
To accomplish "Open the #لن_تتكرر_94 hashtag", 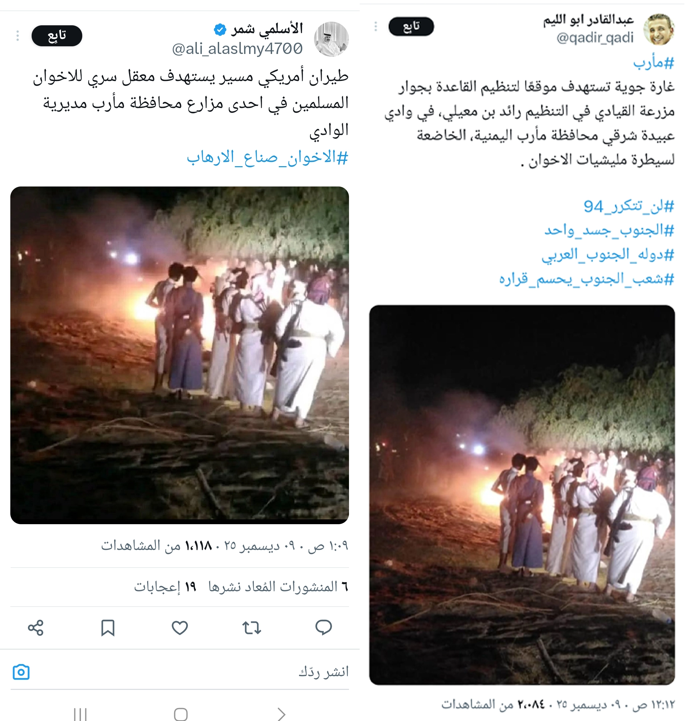I will coord(629,206).
